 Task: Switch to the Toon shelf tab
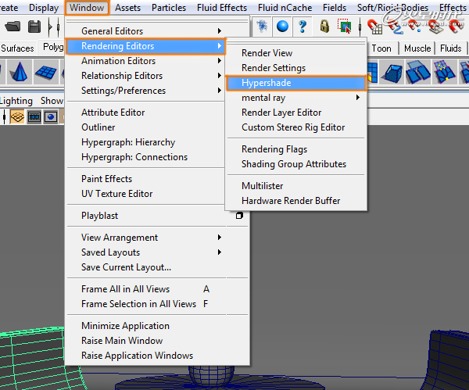[x=381, y=48]
